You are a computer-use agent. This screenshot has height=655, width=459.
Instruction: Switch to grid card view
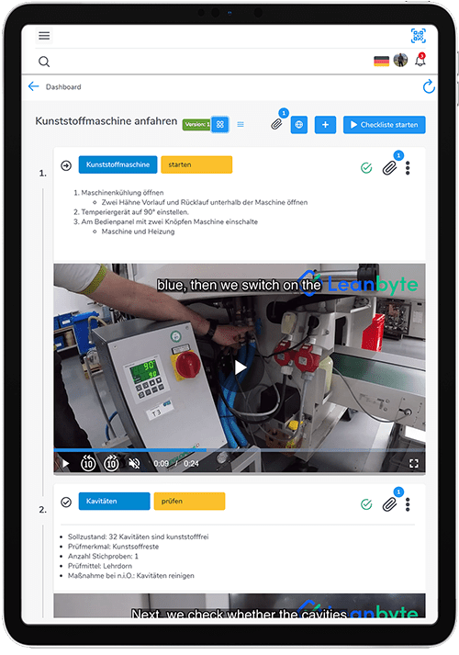pos(220,125)
